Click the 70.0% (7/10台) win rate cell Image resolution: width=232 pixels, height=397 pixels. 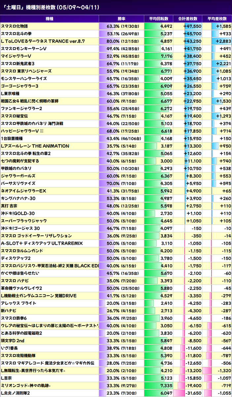(122, 183)
